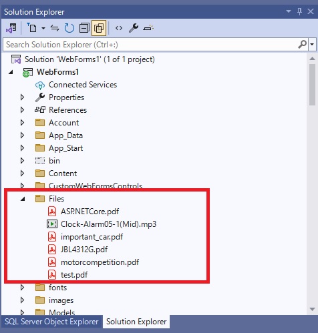
Task: Expand the References node
Action: (22, 110)
